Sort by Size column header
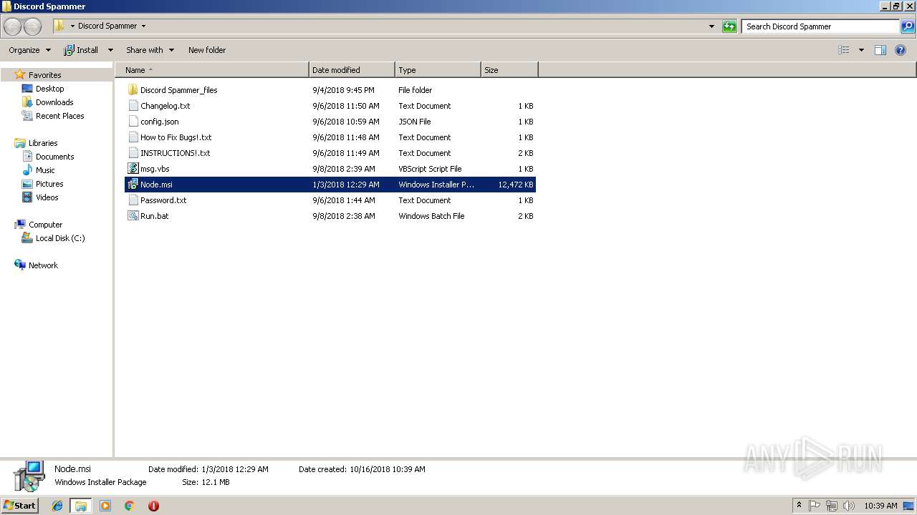 coord(509,70)
